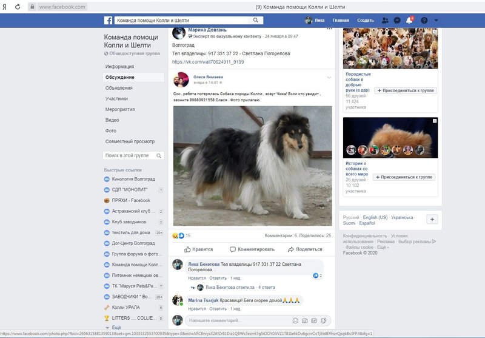Like the post with Нравится button
Screen dimensions: 485x338
(199, 249)
